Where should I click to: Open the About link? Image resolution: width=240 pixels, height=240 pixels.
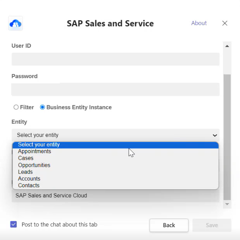tap(199, 23)
